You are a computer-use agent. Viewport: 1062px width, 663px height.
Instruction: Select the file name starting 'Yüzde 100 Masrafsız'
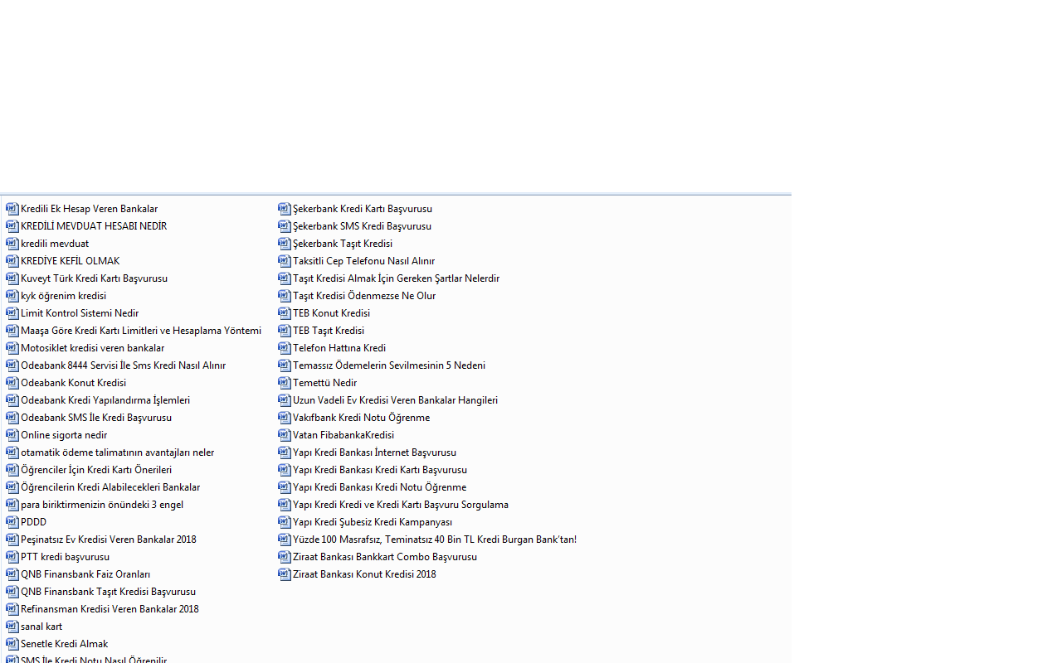pos(435,540)
